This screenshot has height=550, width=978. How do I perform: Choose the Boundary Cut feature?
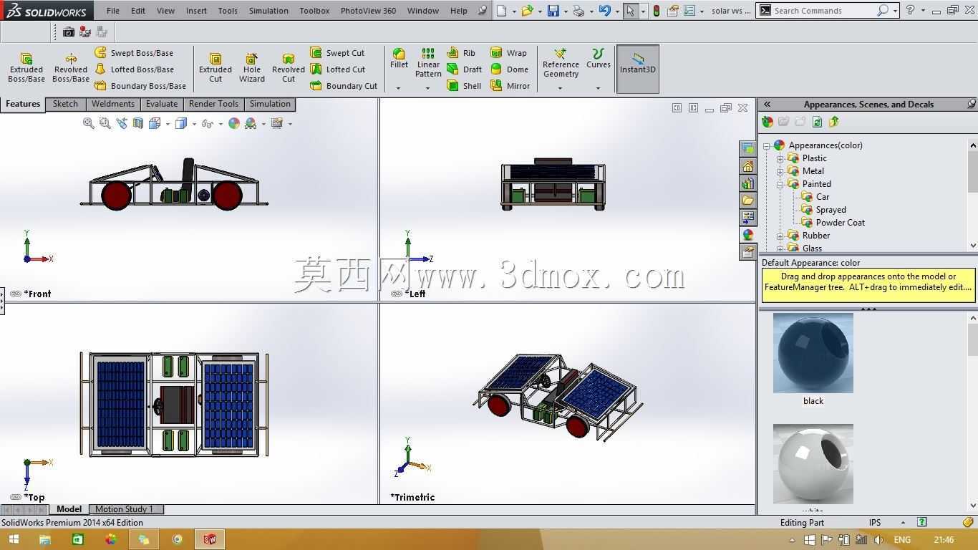coord(344,86)
